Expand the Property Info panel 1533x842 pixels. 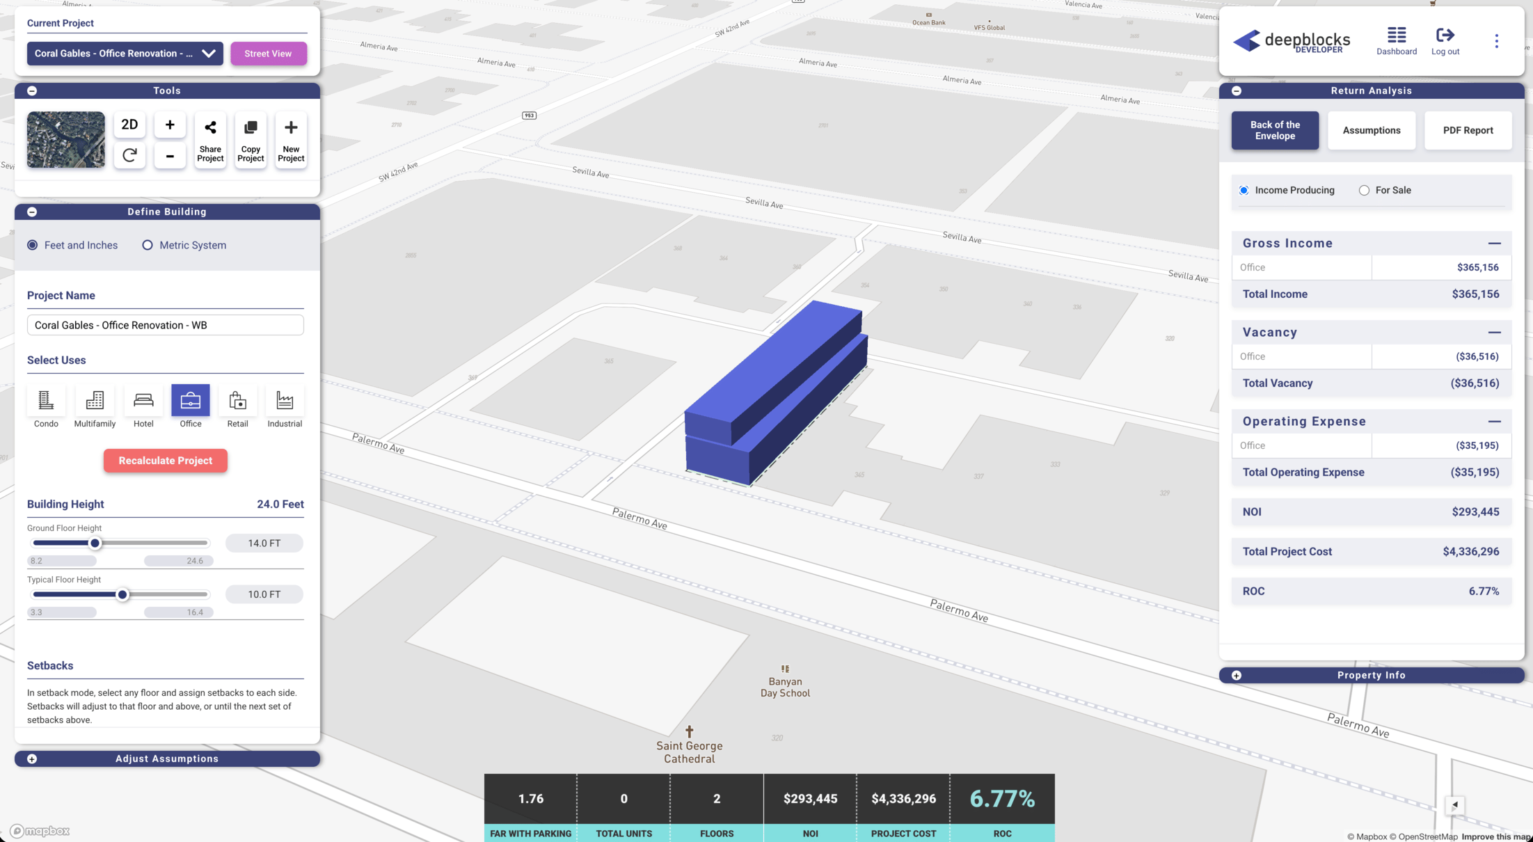(1237, 675)
